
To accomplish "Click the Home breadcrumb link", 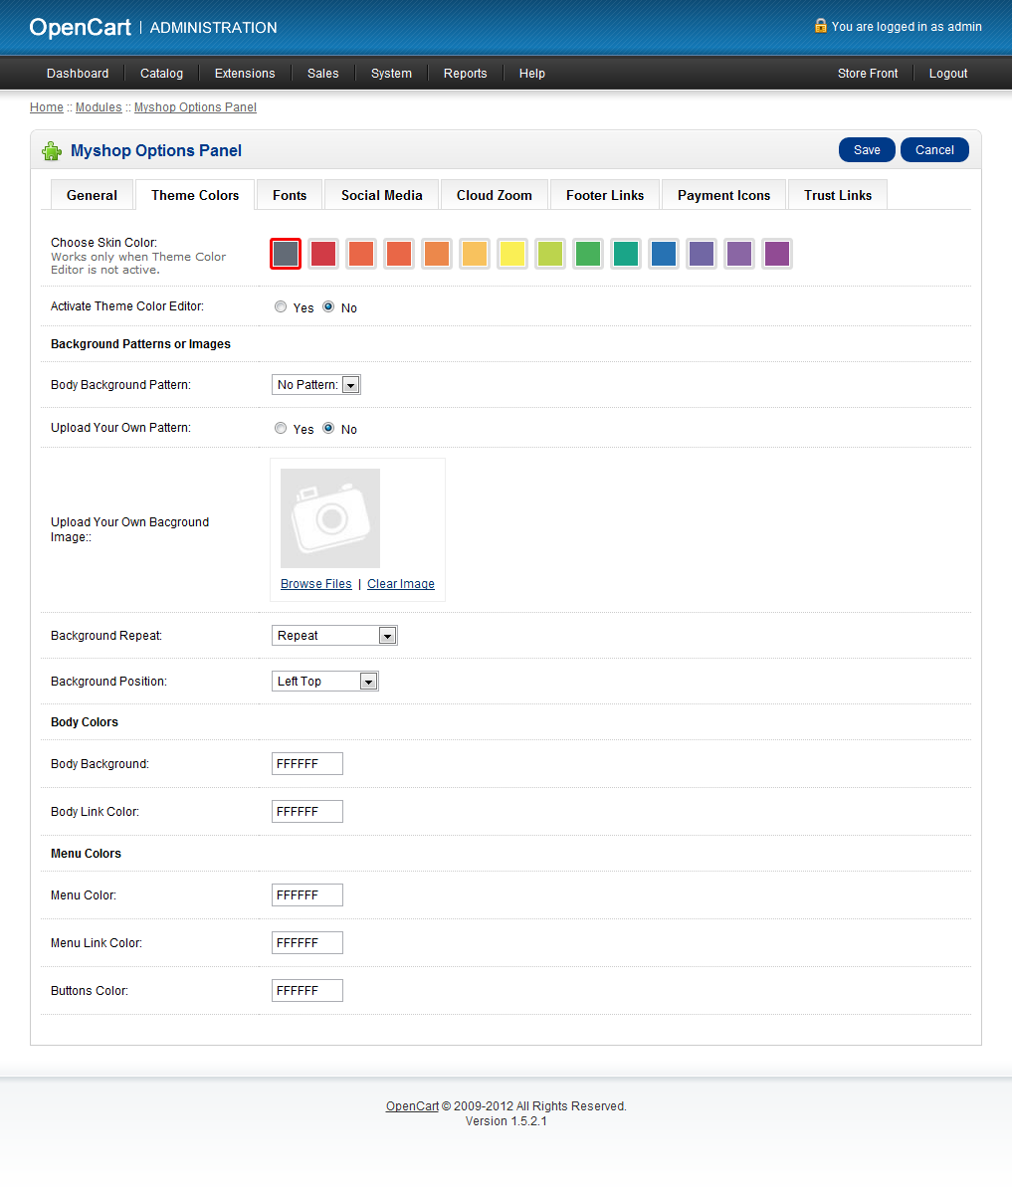I will click(x=46, y=107).
